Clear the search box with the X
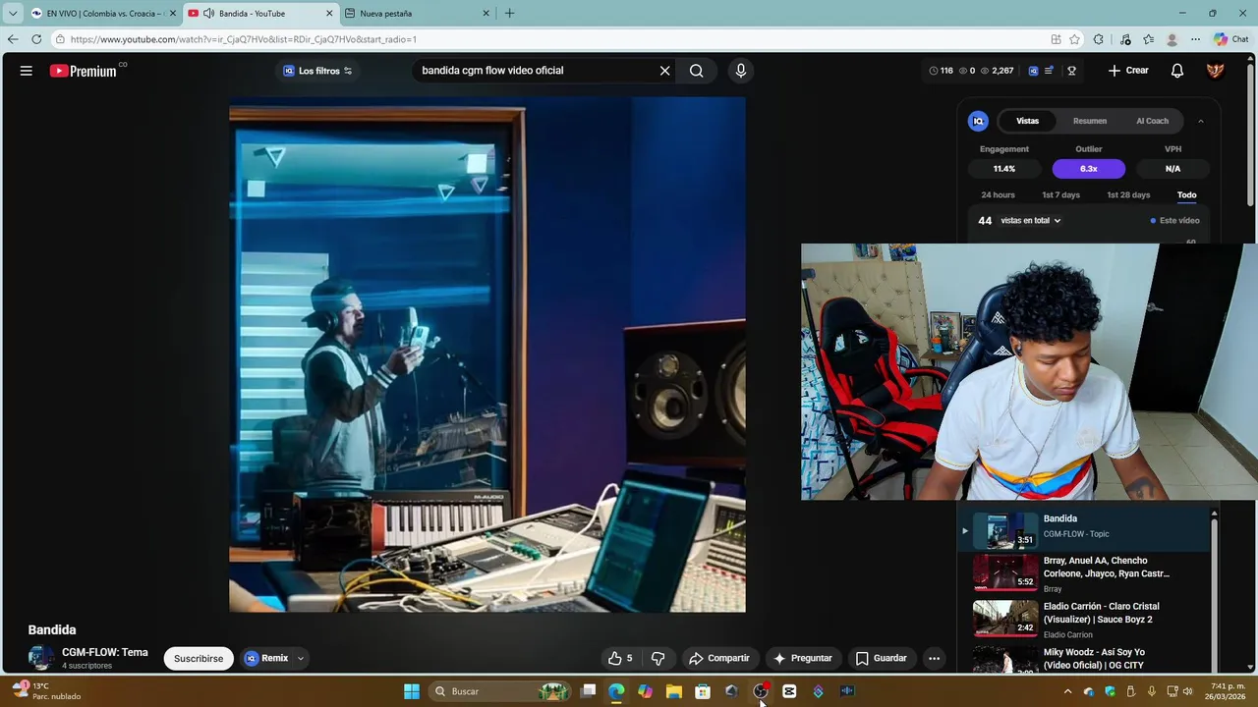Screen dimensions: 1258x707 [x=664, y=71]
